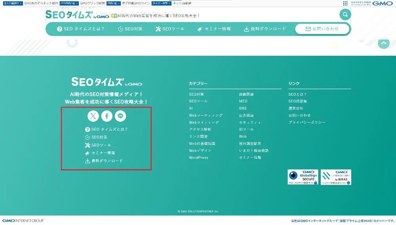Open 'プライバシーポリシー' under リンク
The height and width of the screenshot is (225, 396).
pos(307,122)
